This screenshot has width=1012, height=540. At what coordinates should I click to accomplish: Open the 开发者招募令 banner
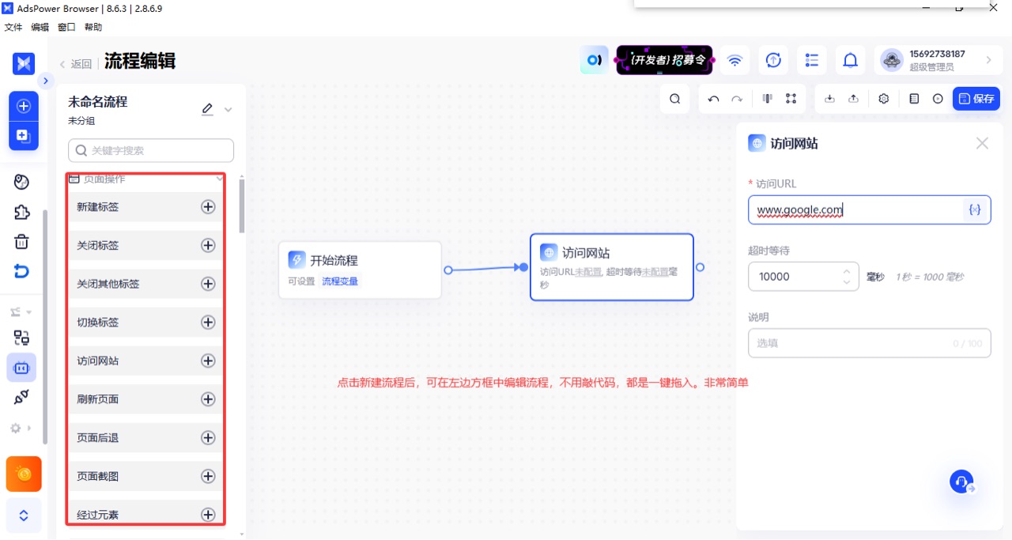[664, 60]
